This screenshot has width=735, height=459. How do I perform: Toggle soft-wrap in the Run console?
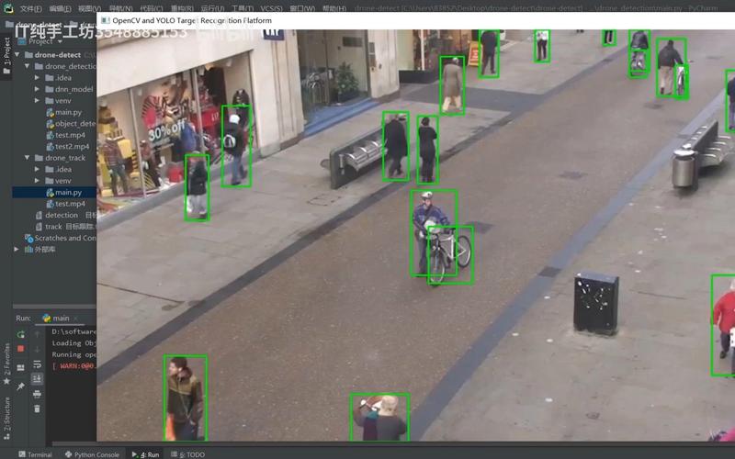[x=37, y=364]
